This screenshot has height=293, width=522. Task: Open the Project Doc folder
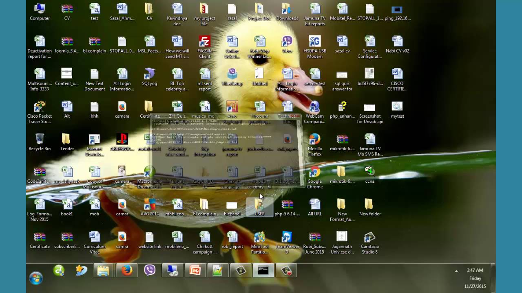point(259,12)
